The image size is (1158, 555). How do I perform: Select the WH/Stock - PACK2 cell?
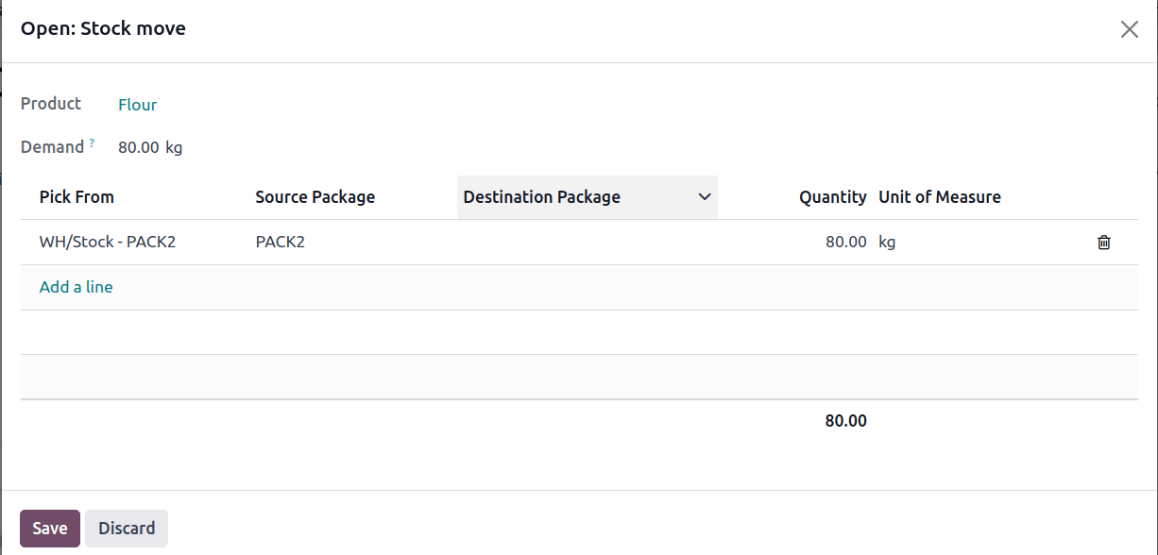(107, 242)
